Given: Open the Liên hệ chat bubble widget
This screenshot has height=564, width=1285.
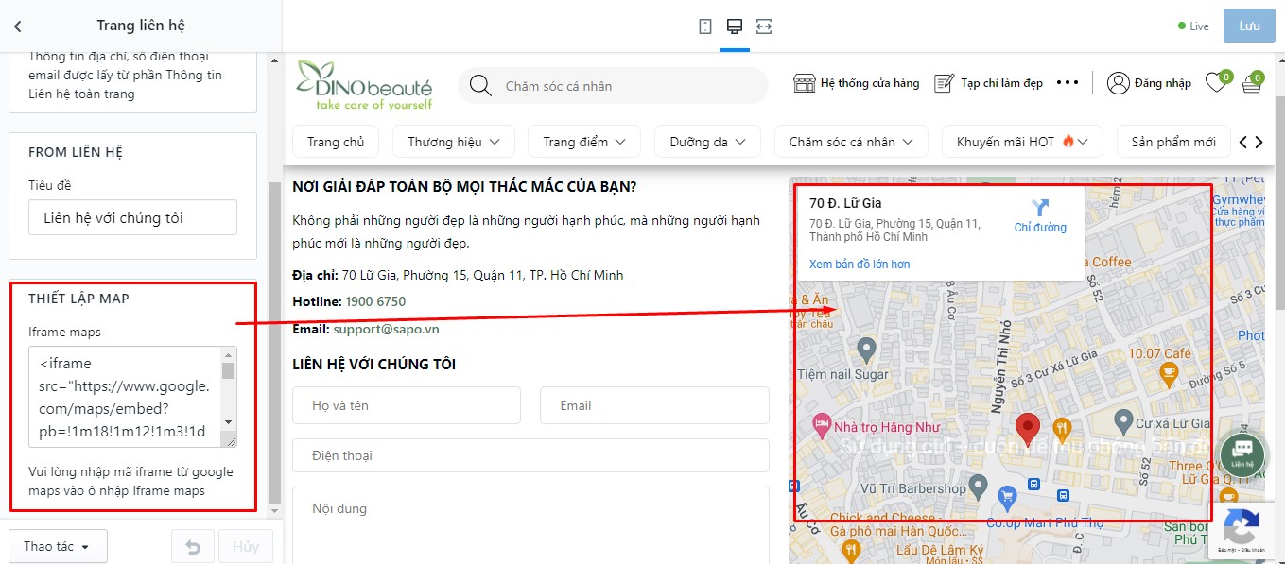Looking at the screenshot, I should point(1242,454).
